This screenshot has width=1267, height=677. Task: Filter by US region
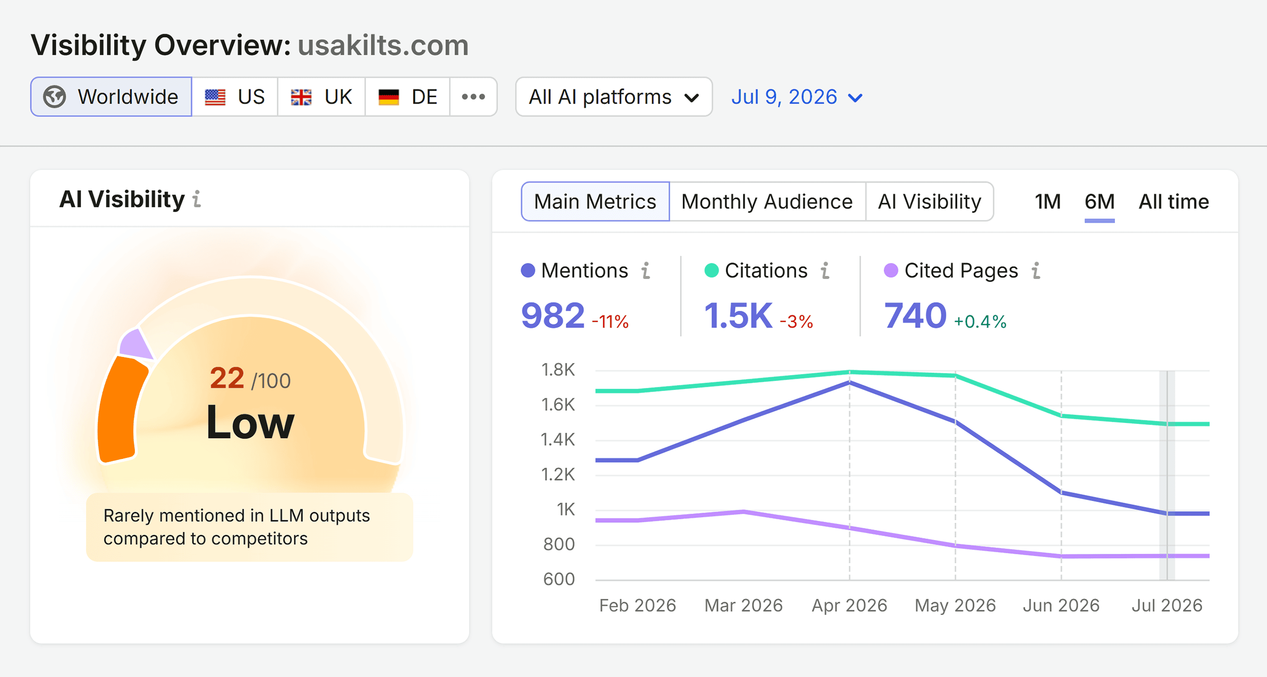pos(235,97)
